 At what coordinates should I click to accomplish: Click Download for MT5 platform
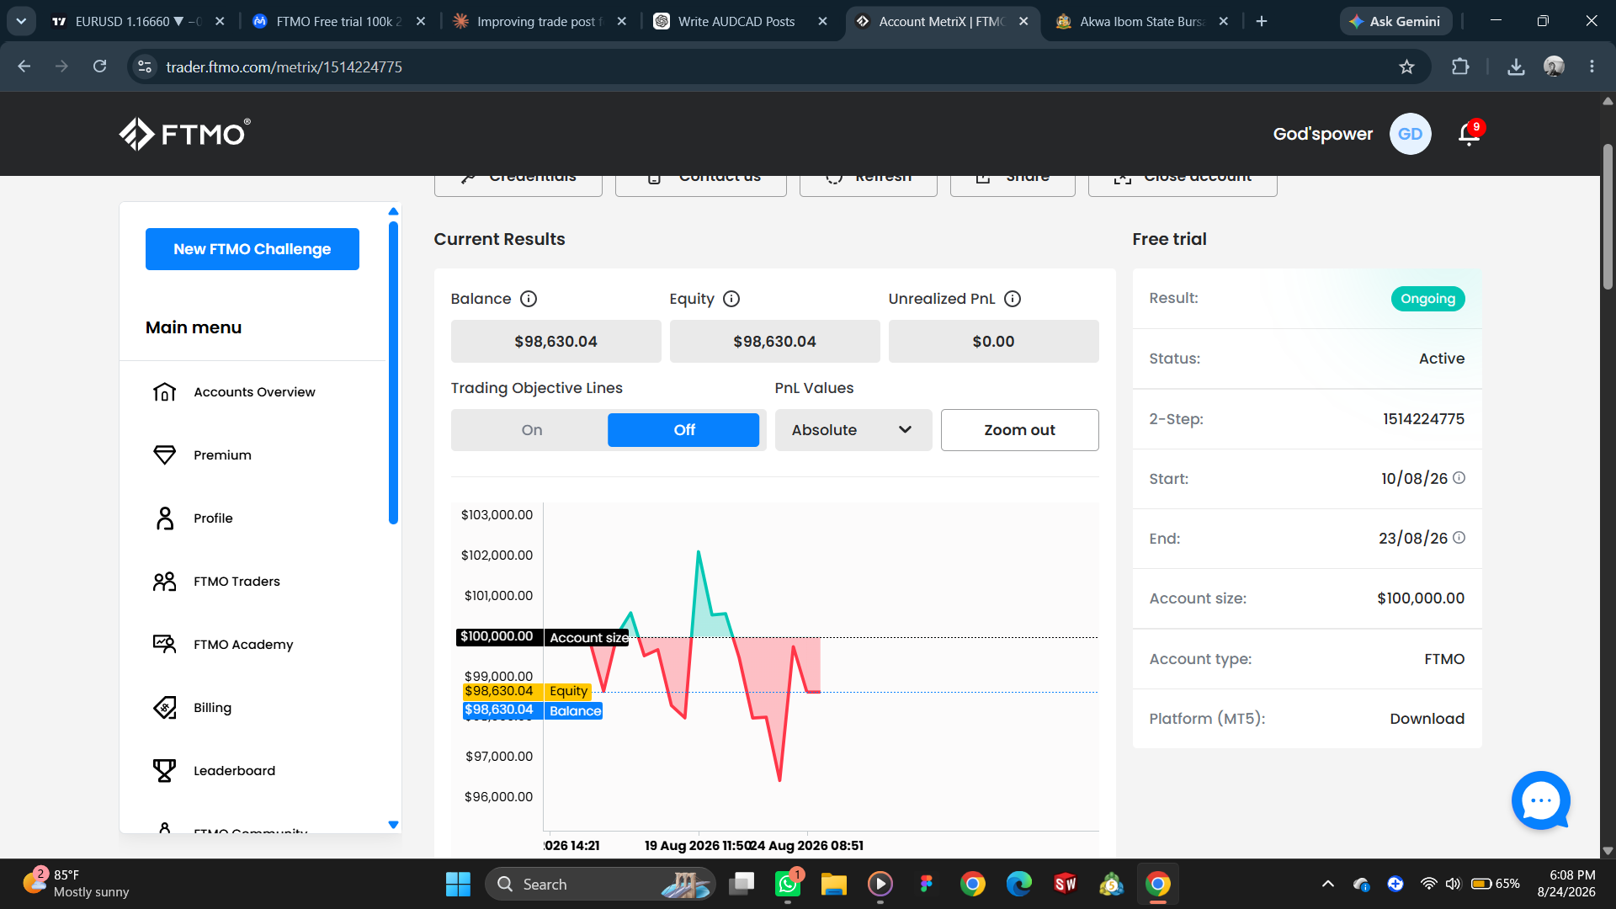pyautogui.click(x=1427, y=719)
